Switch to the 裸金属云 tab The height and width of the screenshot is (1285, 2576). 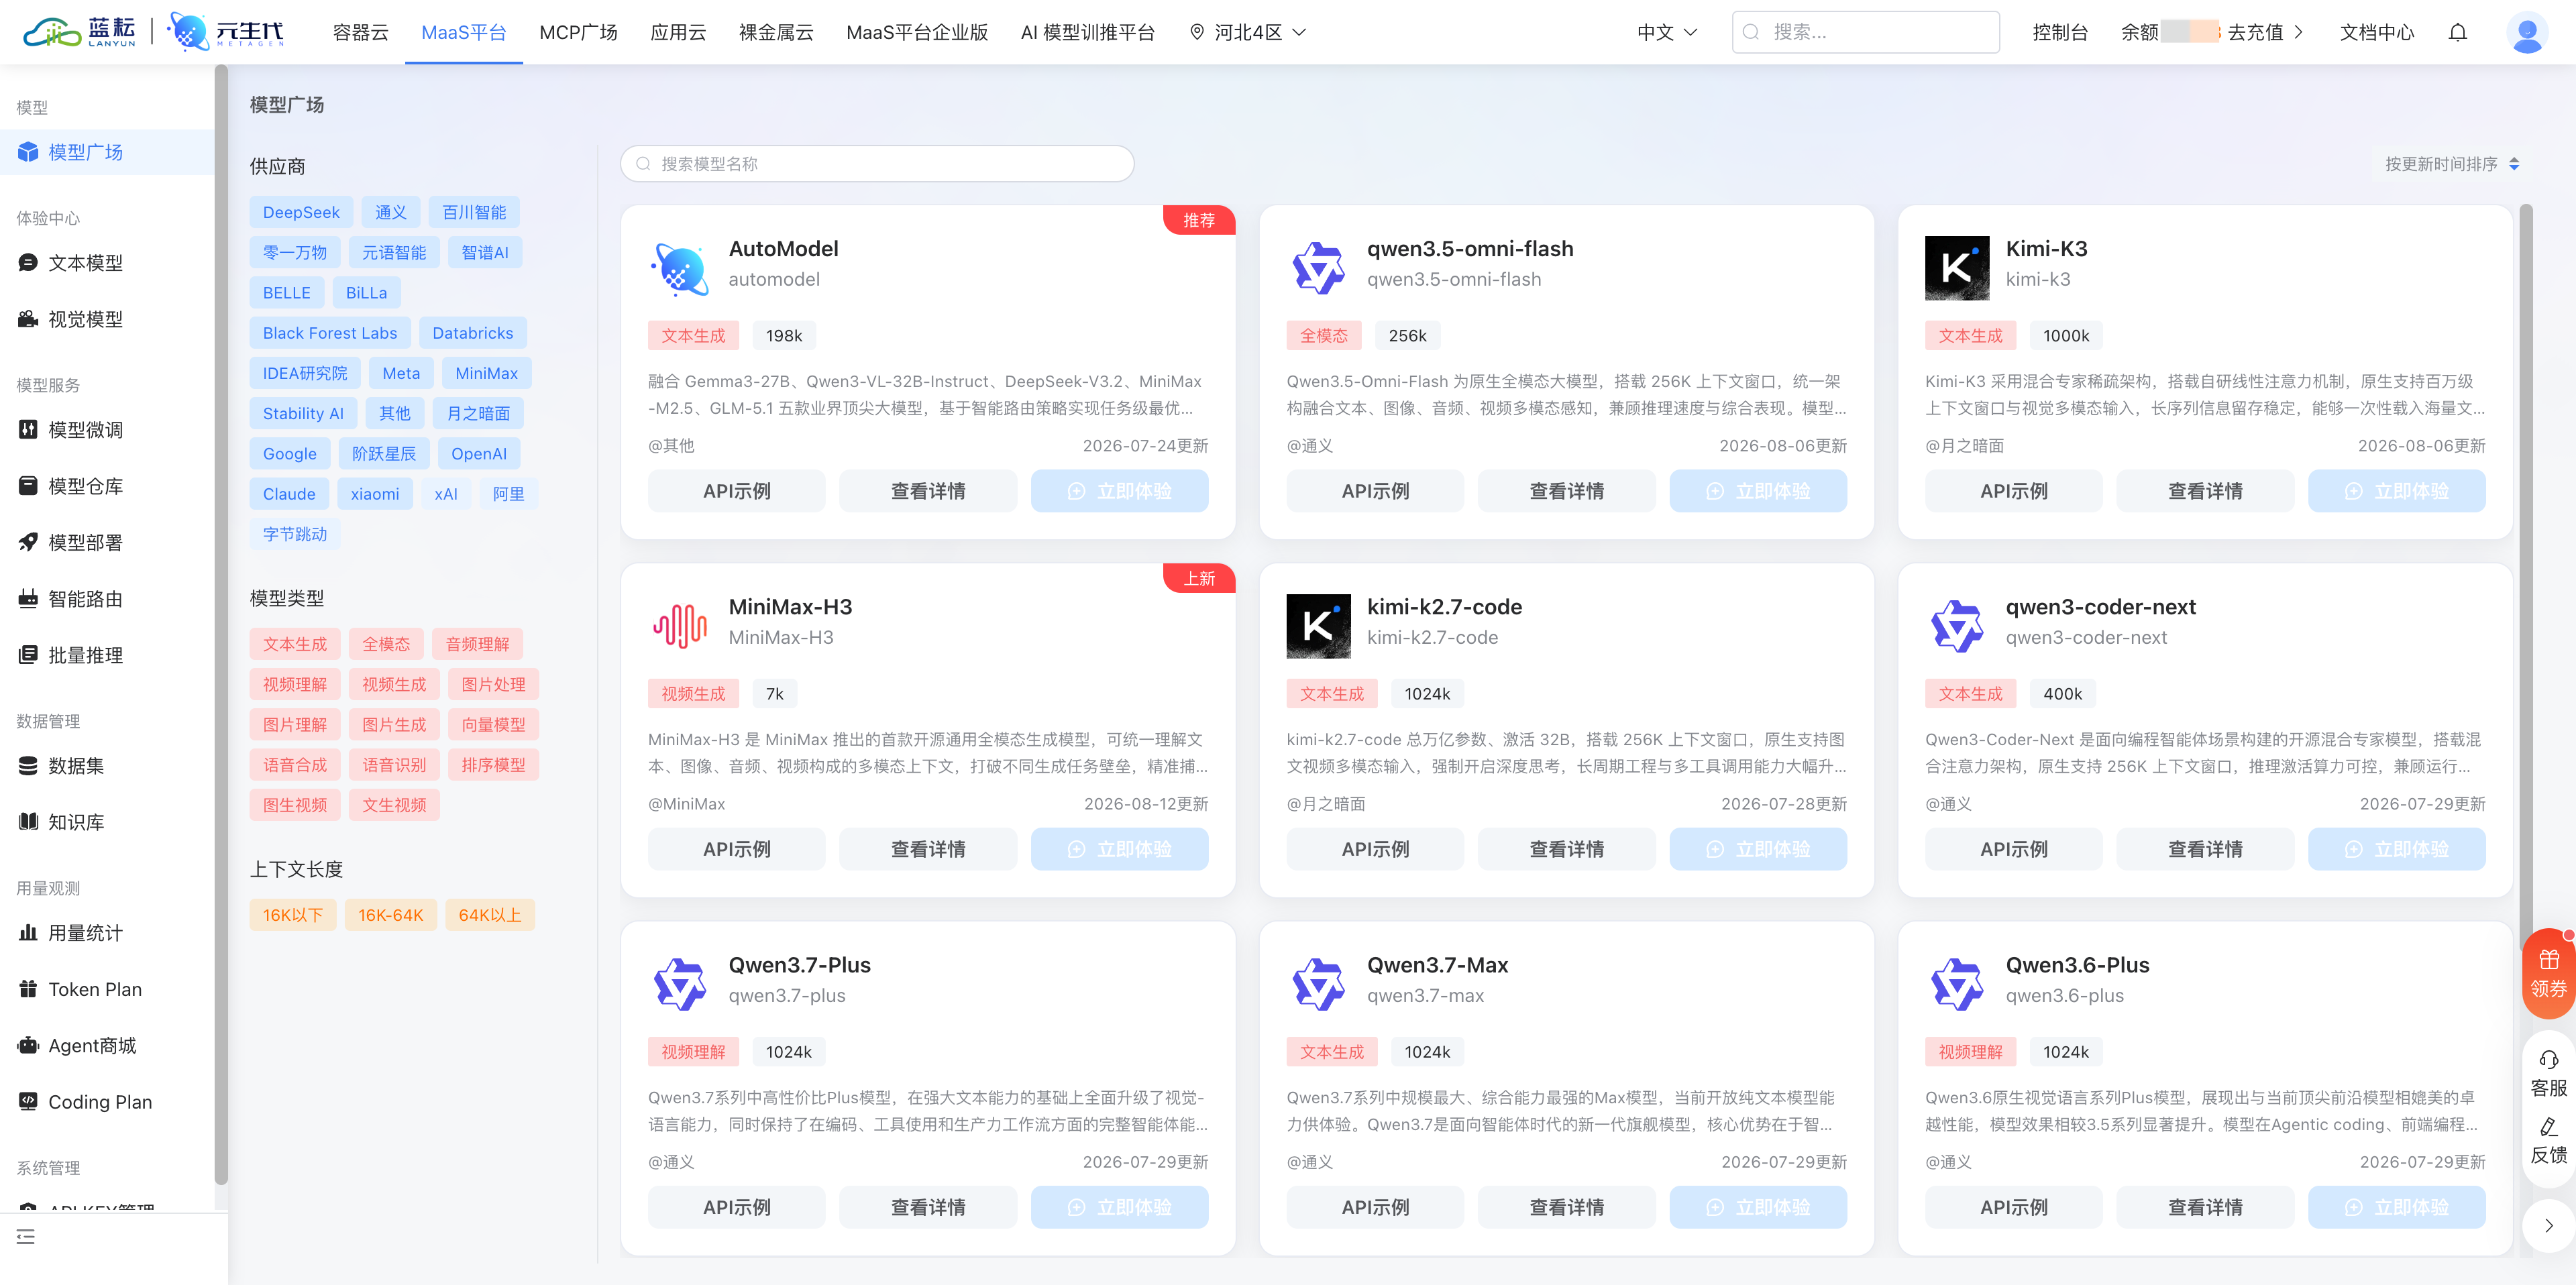coord(776,32)
